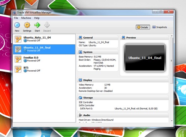Viewport: 186px width, 137px height.
Task: Click the VirtualBox cube title bar icon
Action: pyautogui.click(x=14, y=12)
